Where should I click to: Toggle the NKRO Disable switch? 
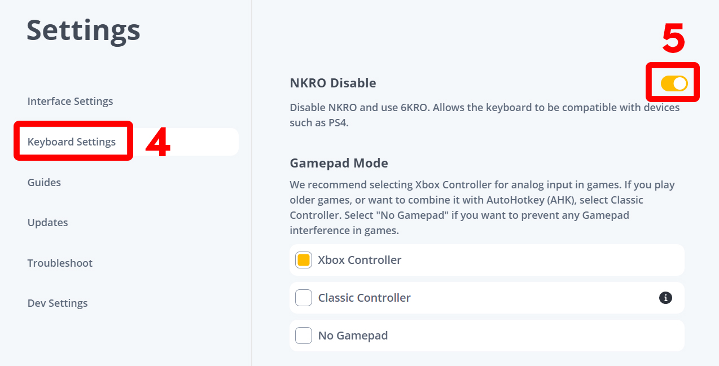pyautogui.click(x=674, y=83)
